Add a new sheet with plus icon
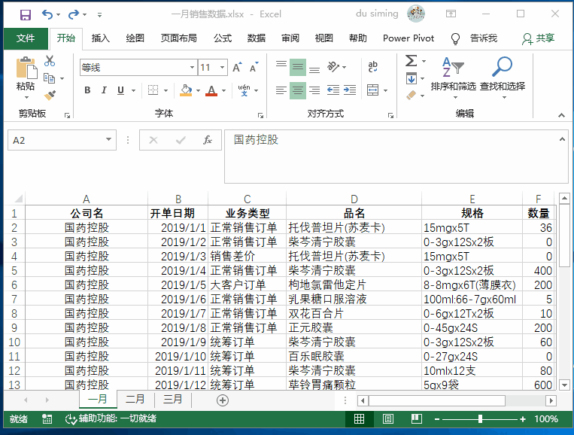This screenshot has height=435, width=574. tap(222, 400)
